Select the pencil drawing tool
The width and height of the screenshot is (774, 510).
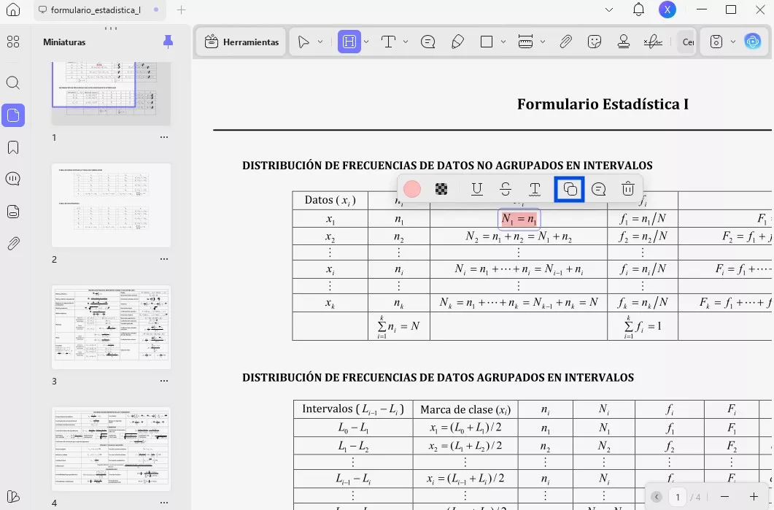[457, 42]
